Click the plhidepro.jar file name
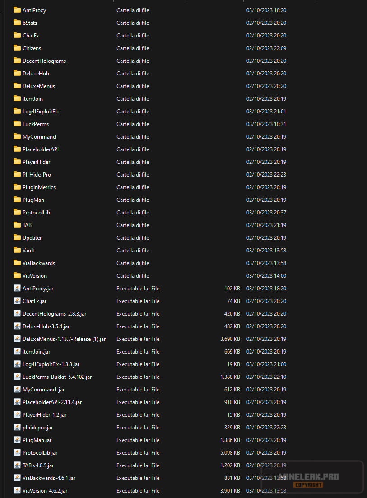Viewport: 367px width, 498px height. click(38, 427)
